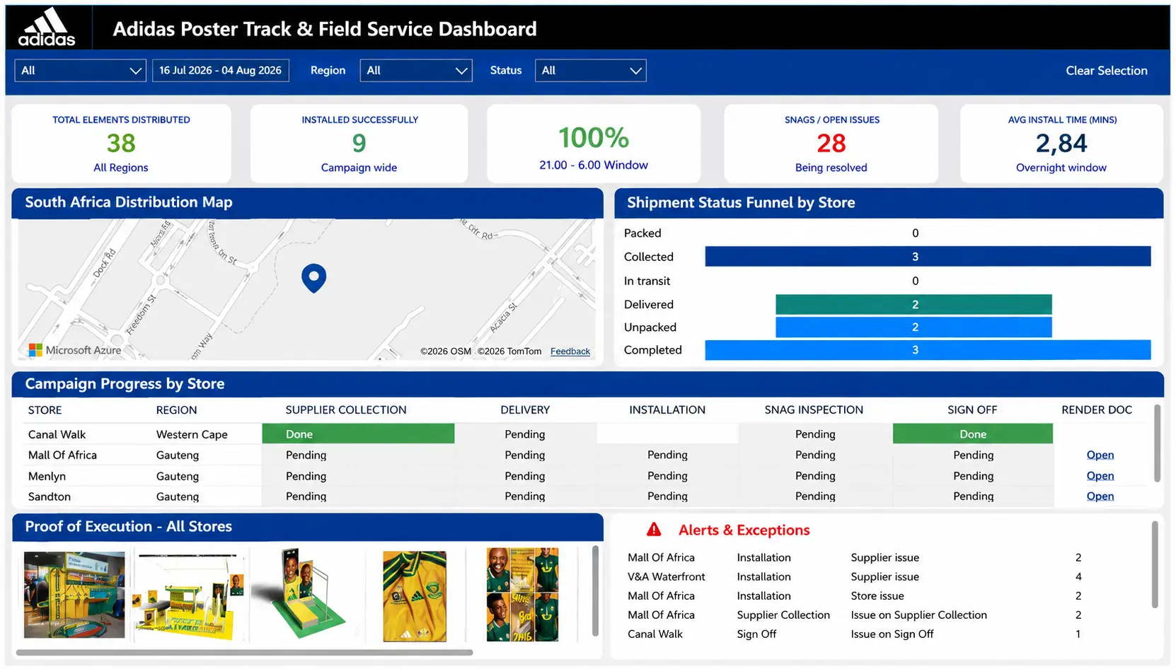Select the blue map location pin
The image size is (1176, 669).
pos(313,278)
